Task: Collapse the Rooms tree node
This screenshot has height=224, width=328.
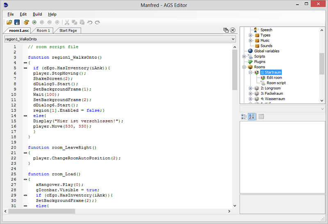Action: tap(244, 67)
